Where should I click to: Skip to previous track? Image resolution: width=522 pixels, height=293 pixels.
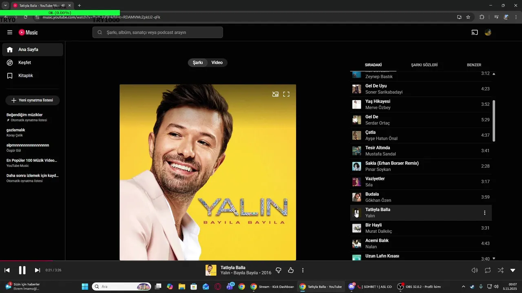tap(7, 270)
